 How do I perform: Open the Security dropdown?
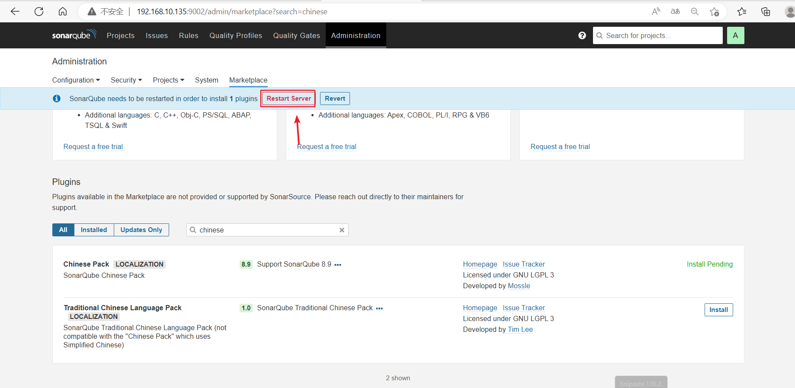(126, 80)
